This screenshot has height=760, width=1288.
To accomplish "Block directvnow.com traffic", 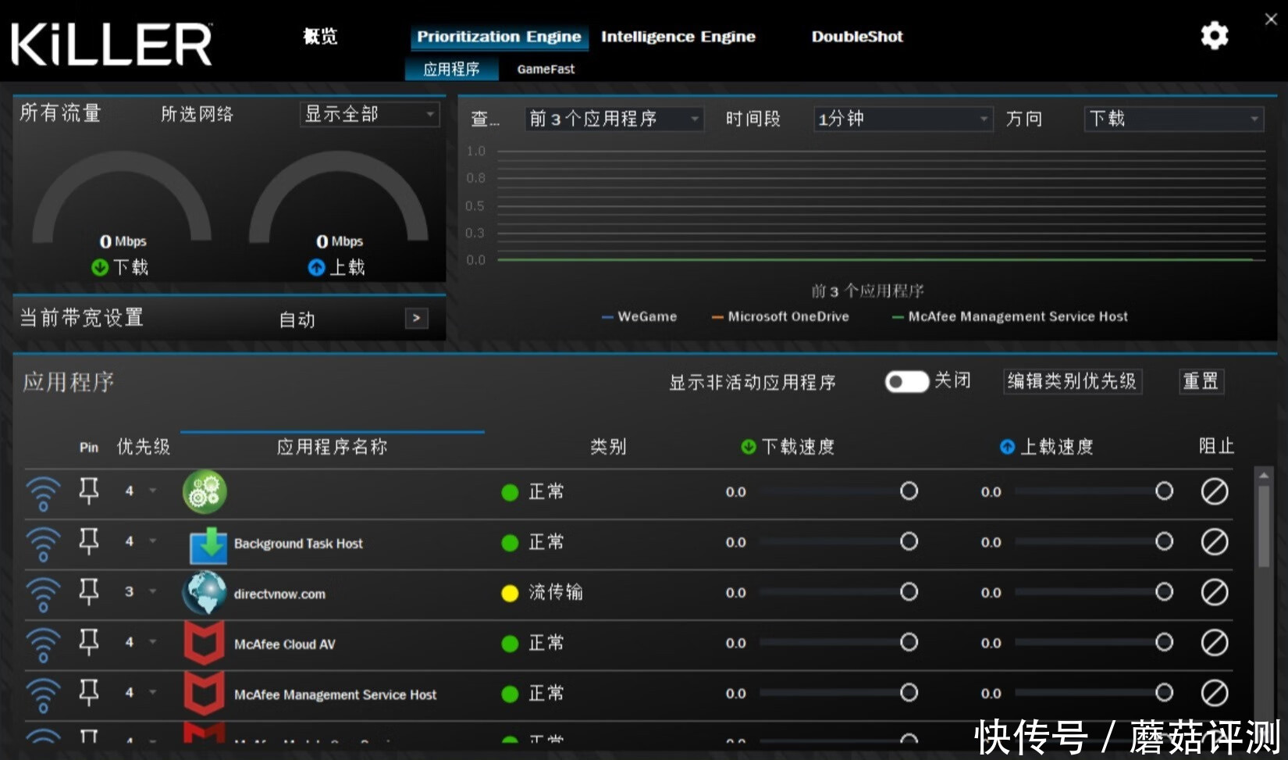I will pos(1214,592).
